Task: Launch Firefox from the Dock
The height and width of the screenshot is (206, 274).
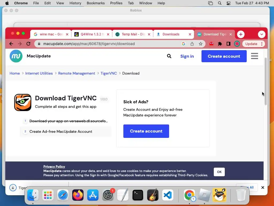Action: [x=78, y=195]
